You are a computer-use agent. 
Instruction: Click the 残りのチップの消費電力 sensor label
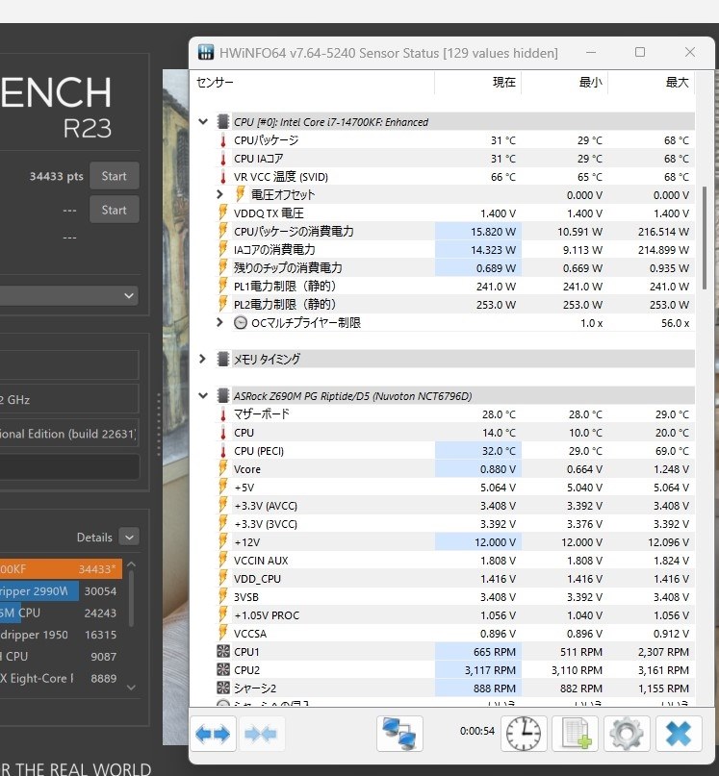[x=288, y=267]
